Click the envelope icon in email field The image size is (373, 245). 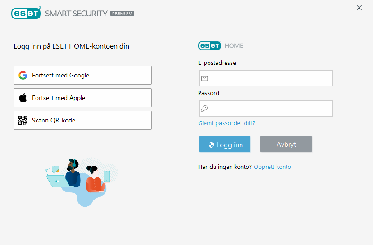pyautogui.click(x=205, y=78)
